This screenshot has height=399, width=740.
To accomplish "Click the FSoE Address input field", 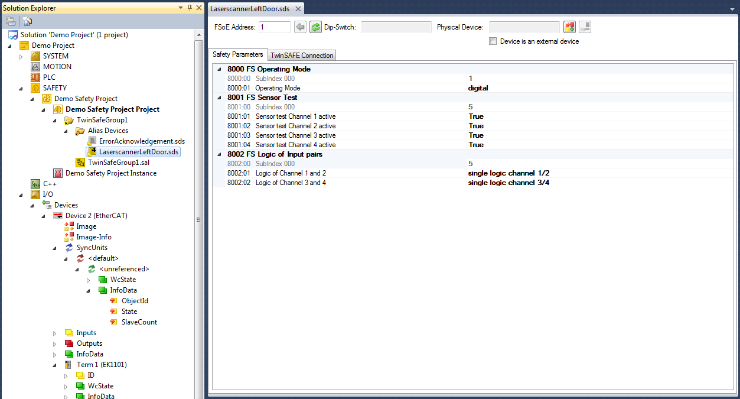I will (x=275, y=27).
